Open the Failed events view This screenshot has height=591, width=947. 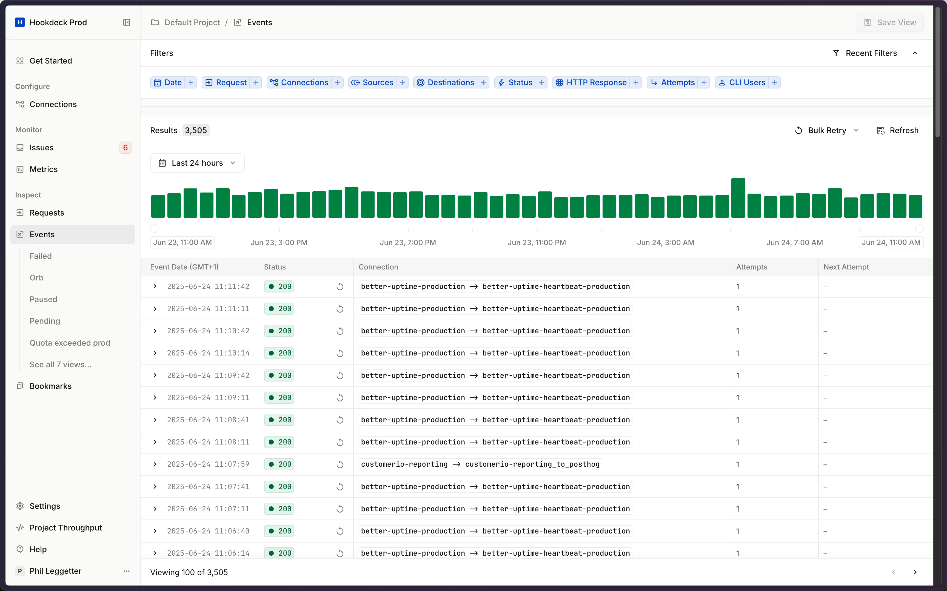click(x=41, y=256)
